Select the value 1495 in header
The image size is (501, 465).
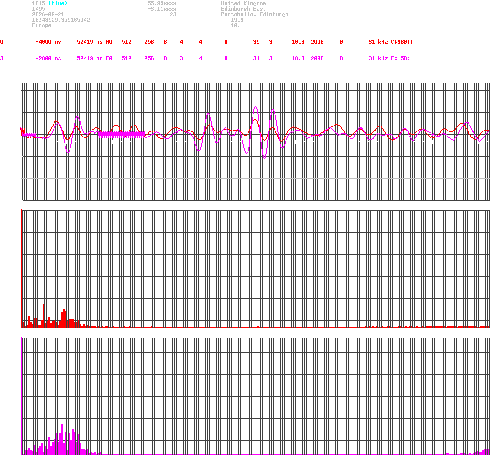pyautogui.click(x=38, y=9)
